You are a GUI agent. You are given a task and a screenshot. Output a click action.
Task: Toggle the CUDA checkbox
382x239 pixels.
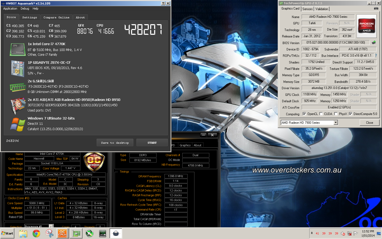(x=321, y=114)
